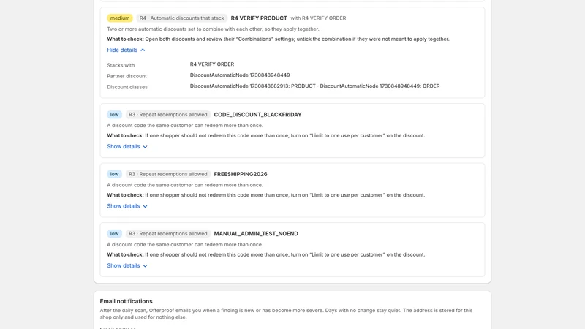Click the chevron-down icon under FREESHIPPING2026 finding
Image resolution: width=585 pixels, height=329 pixels.
coord(145,206)
